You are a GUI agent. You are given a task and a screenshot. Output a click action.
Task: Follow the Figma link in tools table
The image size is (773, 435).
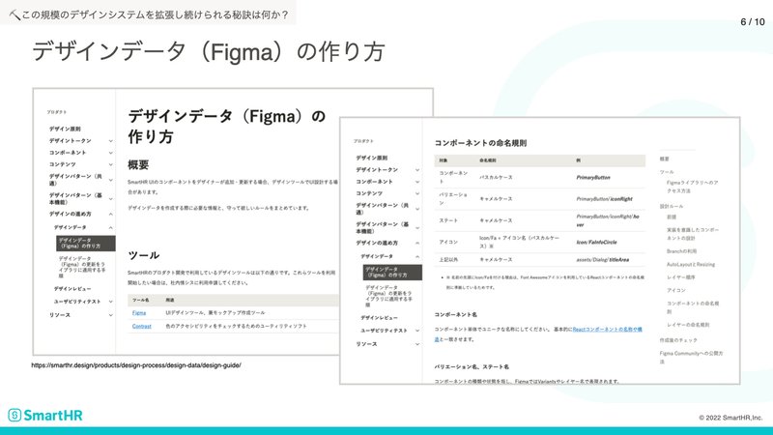click(x=139, y=313)
